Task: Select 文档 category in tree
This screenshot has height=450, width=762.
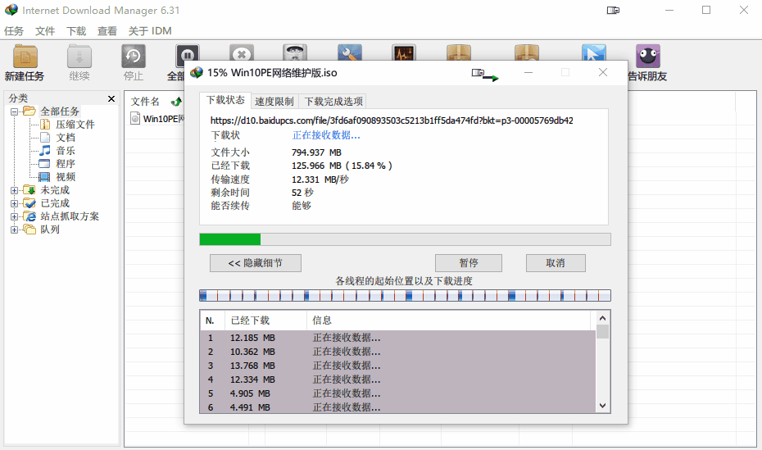Action: coord(65,138)
